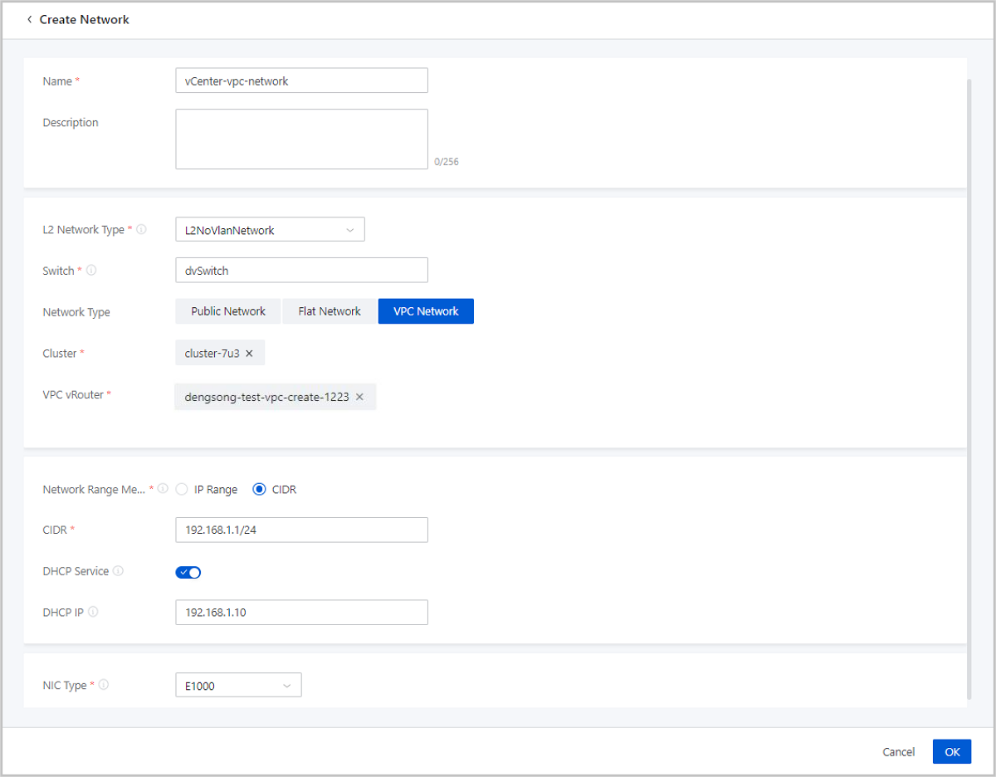Expand the E1000 NIC Type dropdown
This screenshot has height=777, width=996.
pos(238,686)
